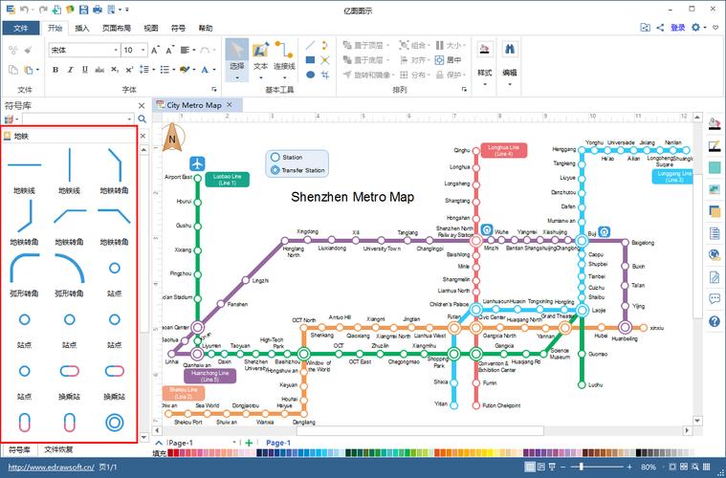Viewport: 726px width, 478px height.
Task: Open the font color A dropdown arrow
Action: click(x=214, y=70)
